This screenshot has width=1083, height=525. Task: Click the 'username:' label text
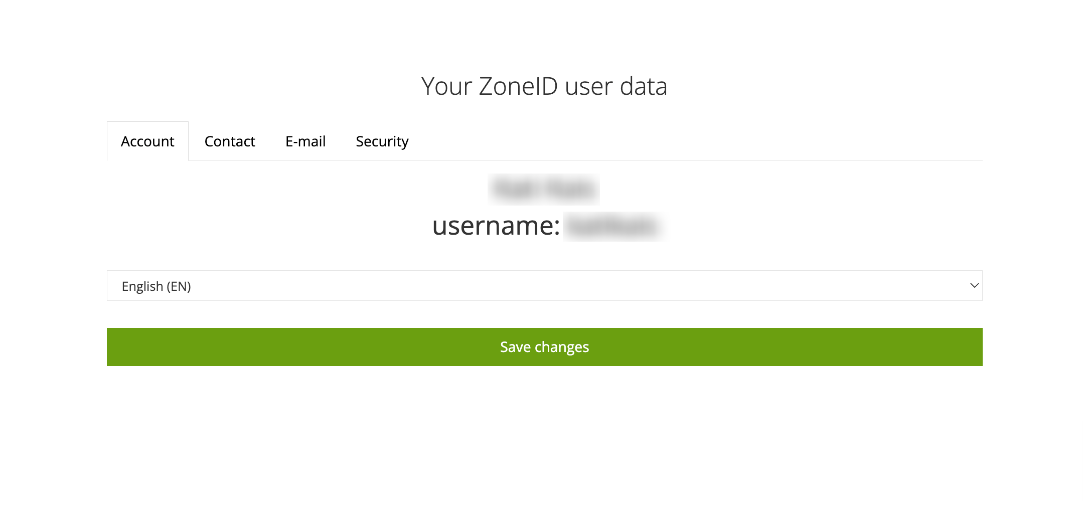pyautogui.click(x=496, y=226)
